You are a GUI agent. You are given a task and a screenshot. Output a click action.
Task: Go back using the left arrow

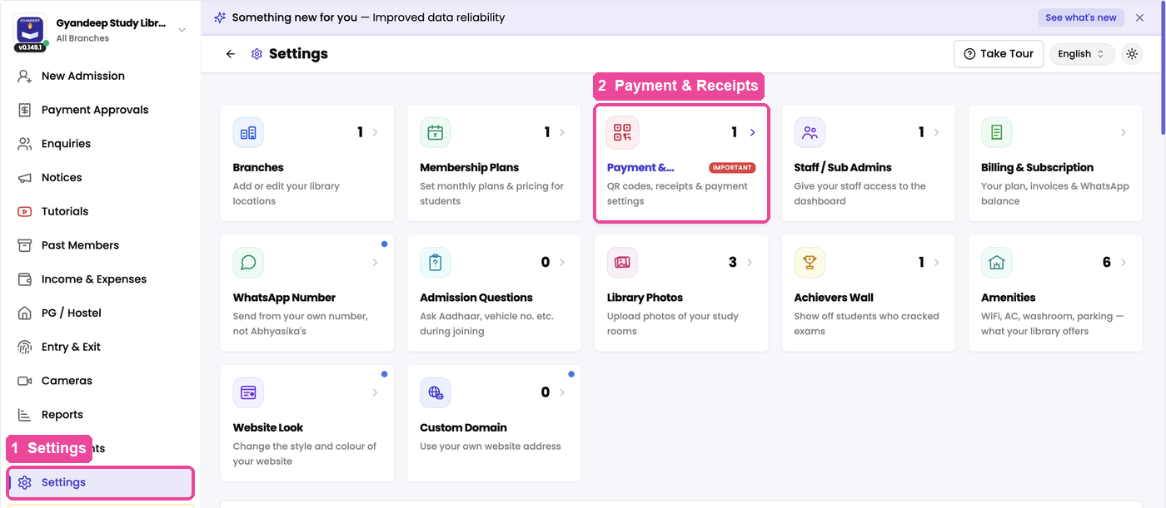[231, 54]
